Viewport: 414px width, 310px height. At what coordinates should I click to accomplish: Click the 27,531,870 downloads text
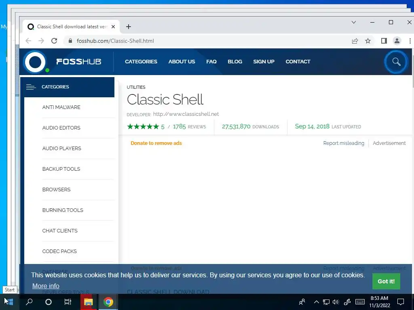click(250, 127)
